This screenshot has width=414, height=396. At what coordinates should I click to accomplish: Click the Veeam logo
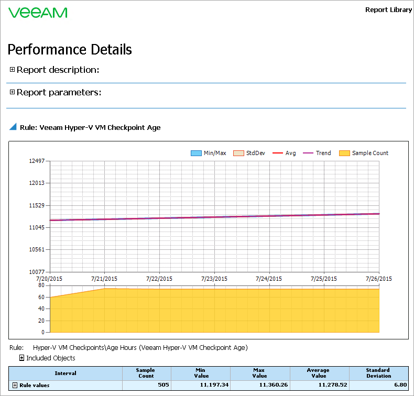click(x=38, y=13)
